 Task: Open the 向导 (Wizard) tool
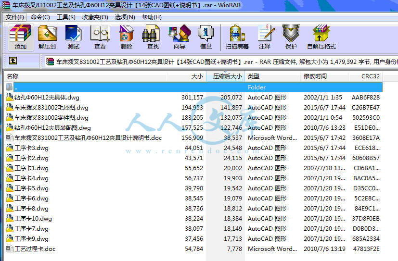point(180,37)
